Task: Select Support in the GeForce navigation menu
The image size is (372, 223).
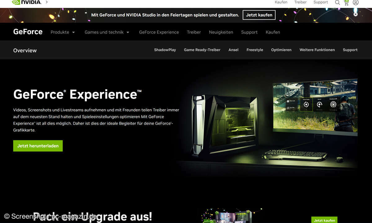Action: pos(249,32)
